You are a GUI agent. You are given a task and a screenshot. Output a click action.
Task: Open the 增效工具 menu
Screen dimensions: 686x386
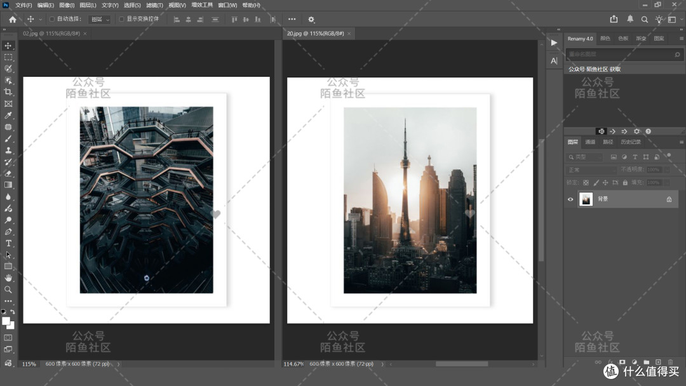202,5
